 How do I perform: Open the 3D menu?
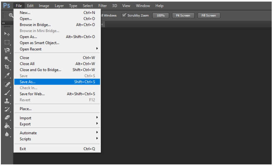114,6
